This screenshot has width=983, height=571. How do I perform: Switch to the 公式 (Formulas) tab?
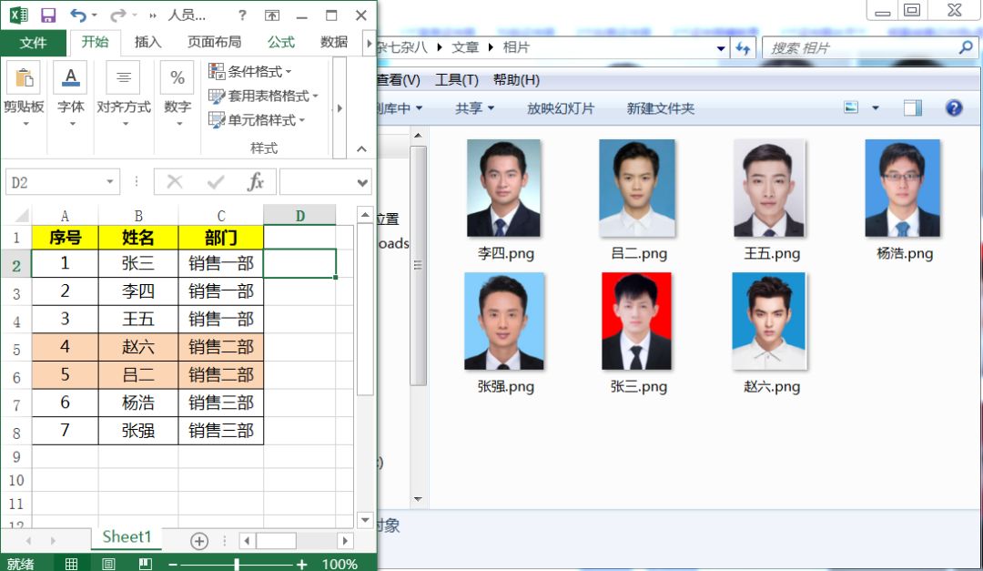(x=281, y=42)
